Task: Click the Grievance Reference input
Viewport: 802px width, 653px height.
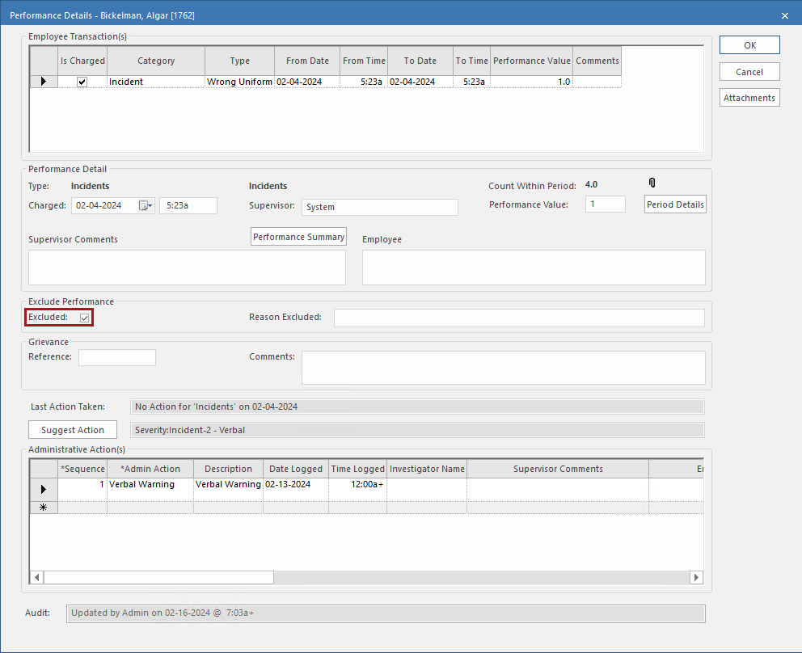Action: click(x=116, y=356)
